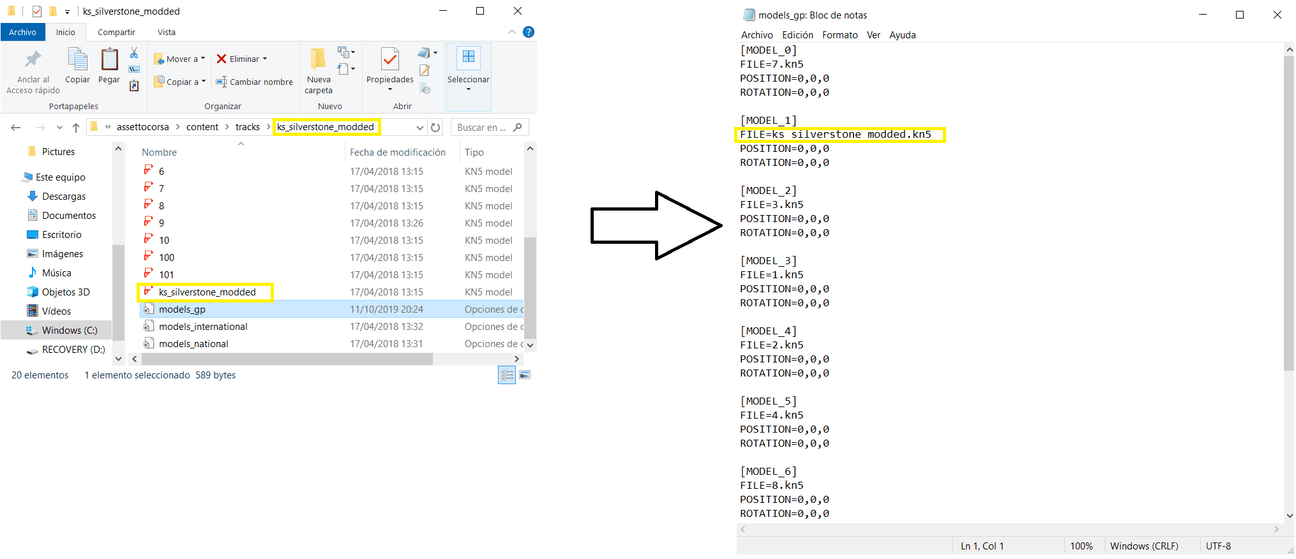This screenshot has width=1296, height=559.
Task: Select the models_international file
Action: click(x=203, y=327)
